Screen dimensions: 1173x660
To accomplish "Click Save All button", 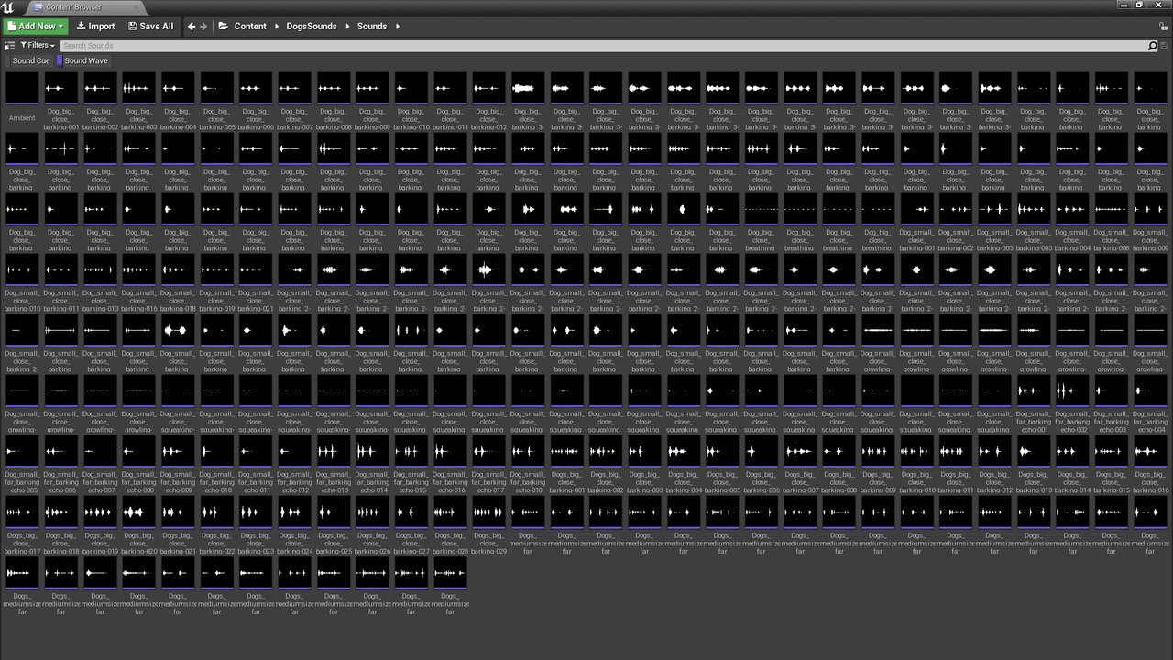I will coord(150,27).
